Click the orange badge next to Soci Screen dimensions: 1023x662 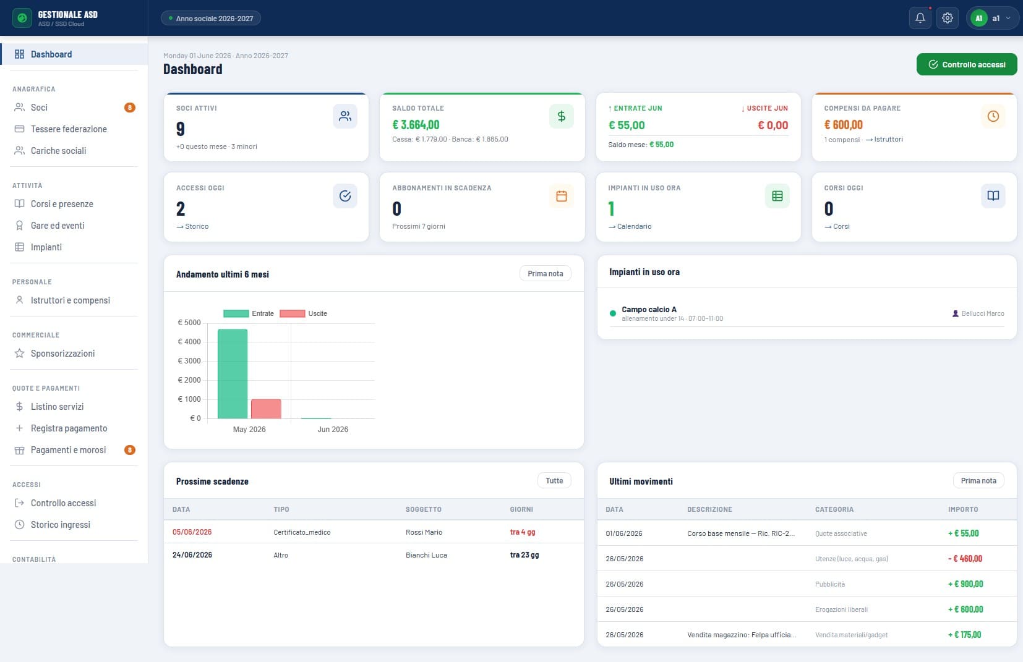point(130,108)
